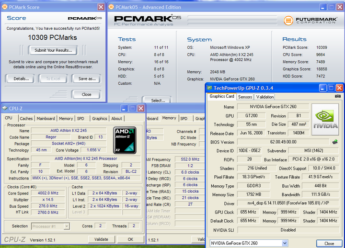Click the Futuremark orange logo icon

[288, 21]
